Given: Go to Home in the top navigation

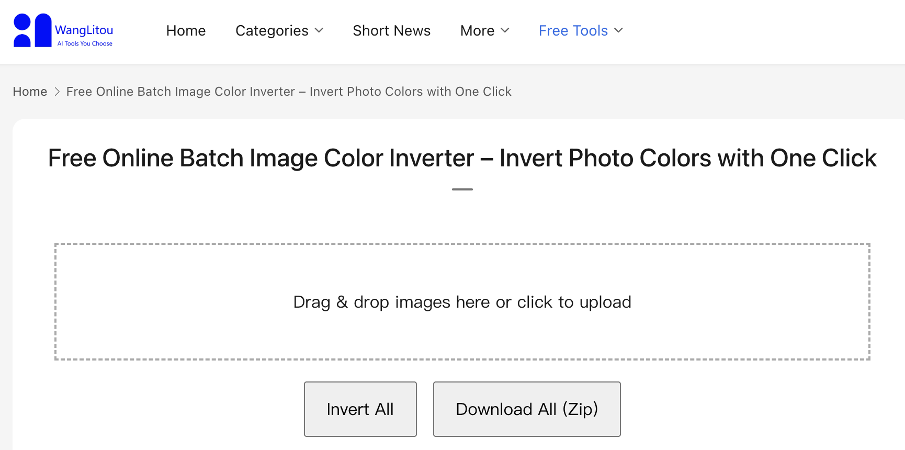Looking at the screenshot, I should click(186, 31).
